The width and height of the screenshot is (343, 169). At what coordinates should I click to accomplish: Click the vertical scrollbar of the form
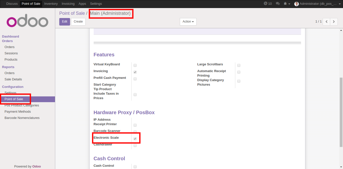[x=341, y=112]
